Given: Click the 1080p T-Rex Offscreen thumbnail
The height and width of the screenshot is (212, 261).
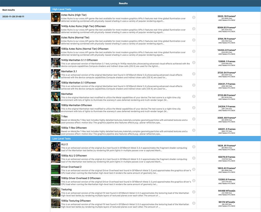Looking at the screenshot, I should point(56,130).
